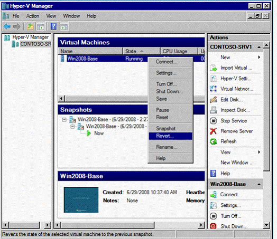The width and height of the screenshot is (277, 239).
Task: Click the green Now arrow snapshot icon
Action: [89, 133]
